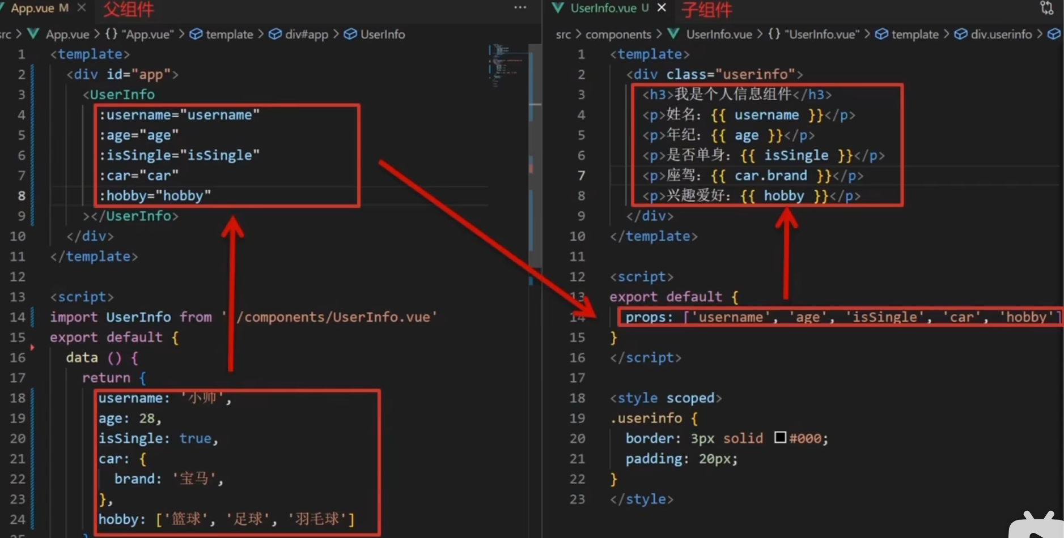Click the cube icon before div.userinfo breadcrumb

[x=961, y=34]
